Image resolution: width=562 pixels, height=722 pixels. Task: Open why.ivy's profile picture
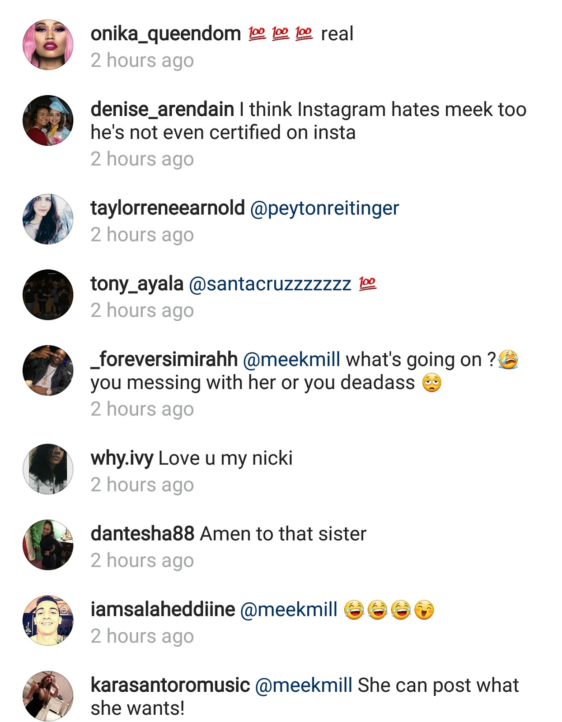pyautogui.click(x=48, y=469)
